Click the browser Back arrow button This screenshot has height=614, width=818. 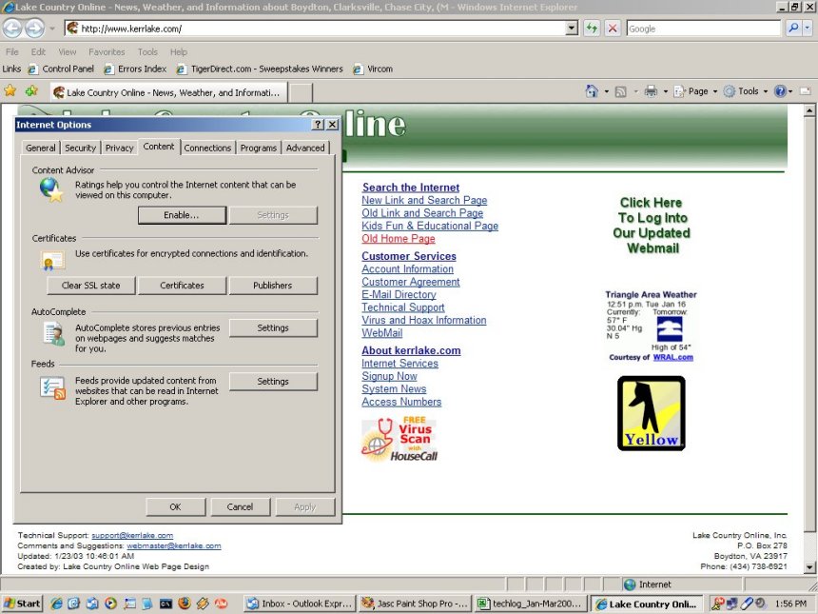point(12,29)
